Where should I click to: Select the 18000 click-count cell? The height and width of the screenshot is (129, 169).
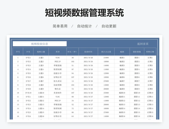pyautogui.click(x=106, y=77)
